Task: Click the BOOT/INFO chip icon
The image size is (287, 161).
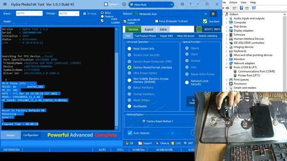Action: [199, 29]
